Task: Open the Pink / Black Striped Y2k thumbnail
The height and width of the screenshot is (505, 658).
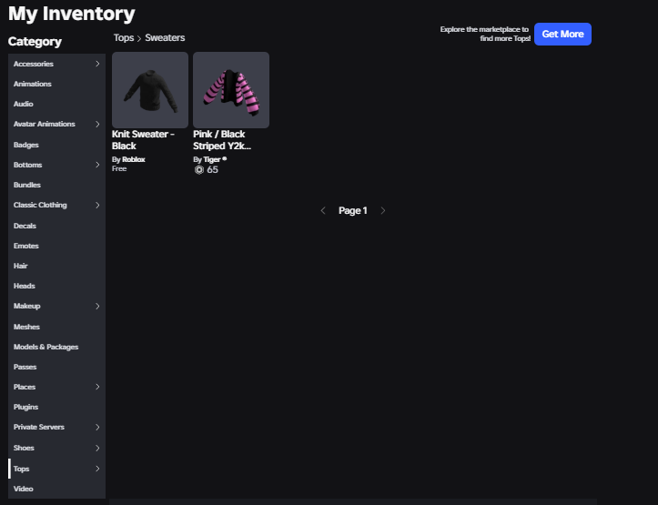Action: click(231, 90)
